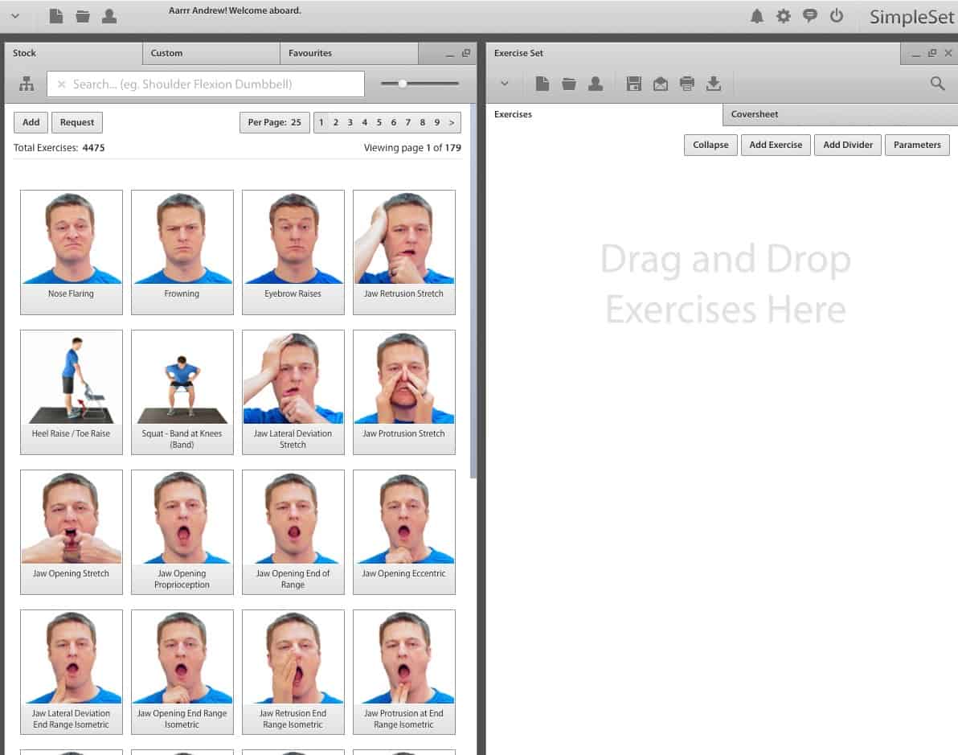This screenshot has width=958, height=755.
Task: Open the client/person icon in Exercise Set toolbar
Action: 596,83
